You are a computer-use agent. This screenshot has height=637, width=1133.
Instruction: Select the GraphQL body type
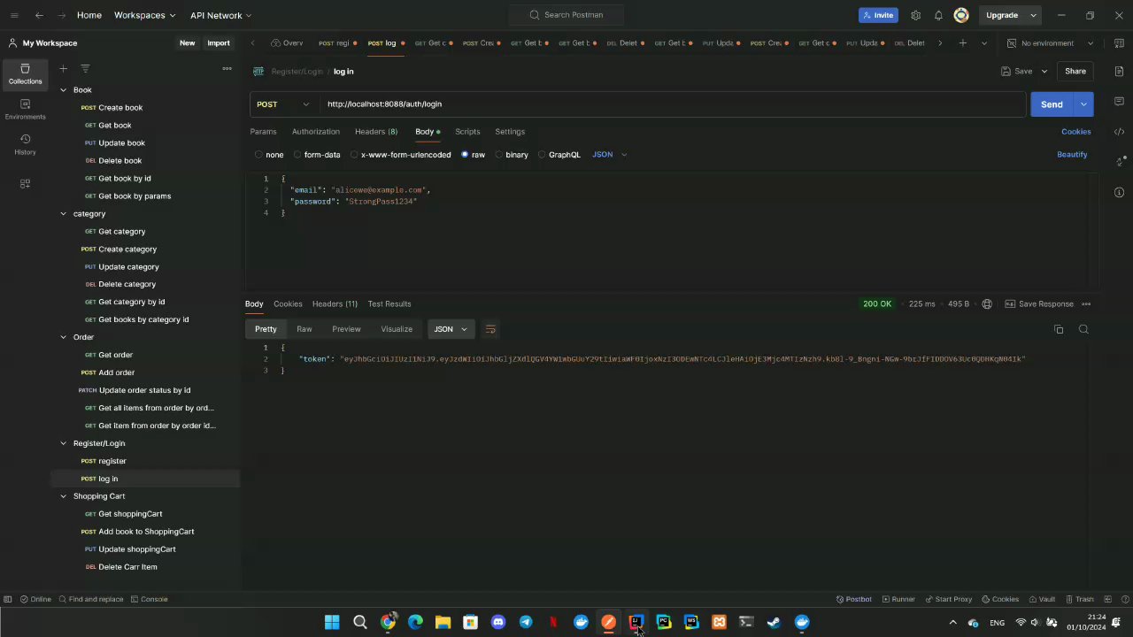(x=559, y=155)
